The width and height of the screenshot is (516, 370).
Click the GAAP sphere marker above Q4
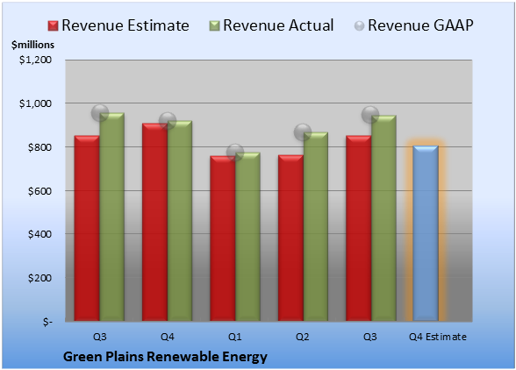tap(168, 121)
